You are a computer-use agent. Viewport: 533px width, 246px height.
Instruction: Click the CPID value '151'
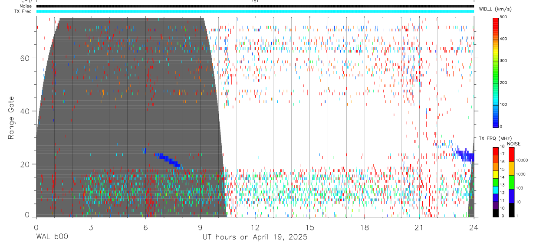[x=255, y=1]
